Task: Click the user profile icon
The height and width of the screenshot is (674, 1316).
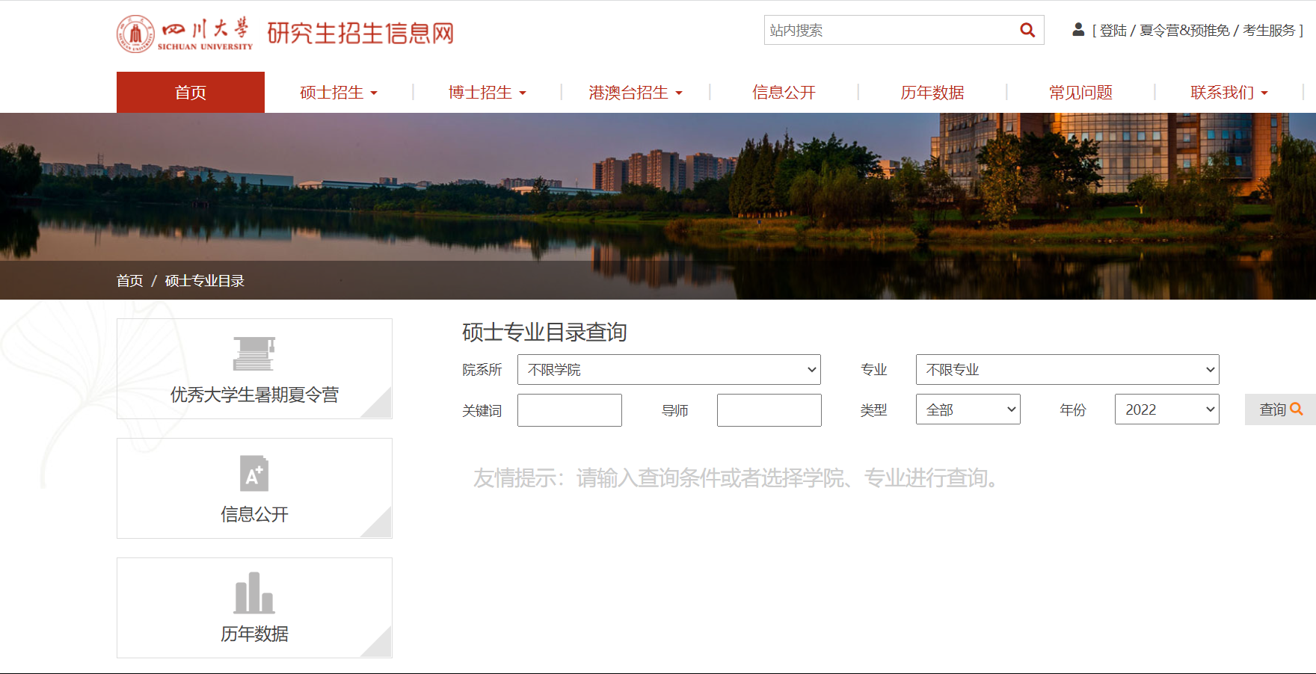Action: tap(1077, 30)
